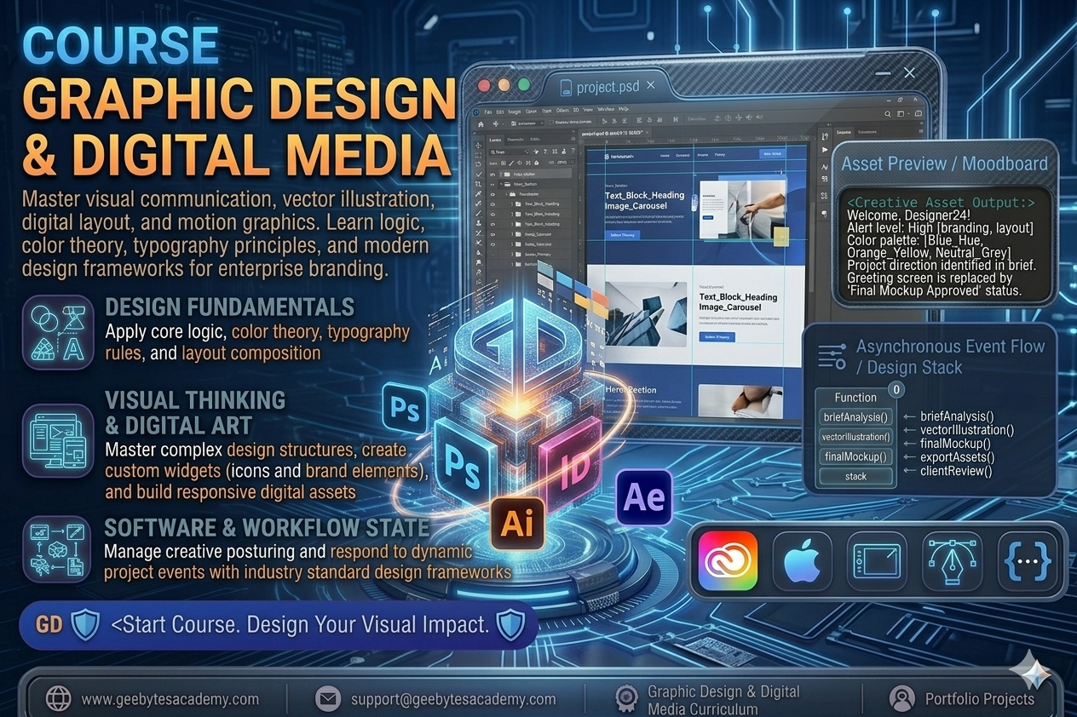Hide the highlighted selected layer via eye icon
The image size is (1077, 717).
[x=492, y=175]
